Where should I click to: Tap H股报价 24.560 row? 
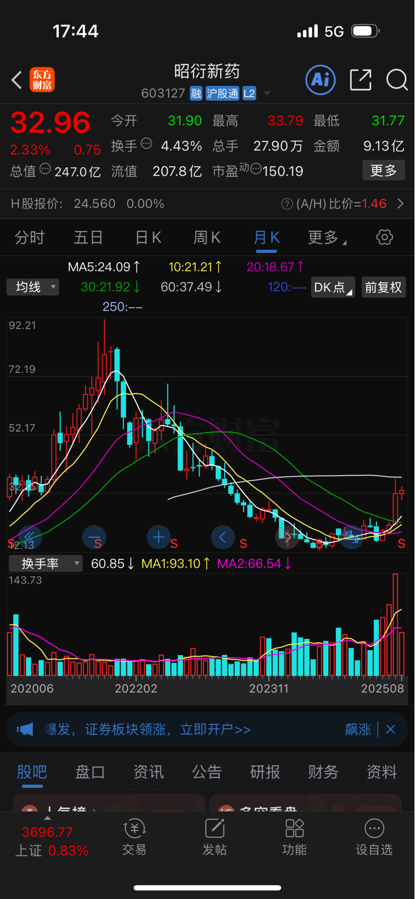point(207,204)
